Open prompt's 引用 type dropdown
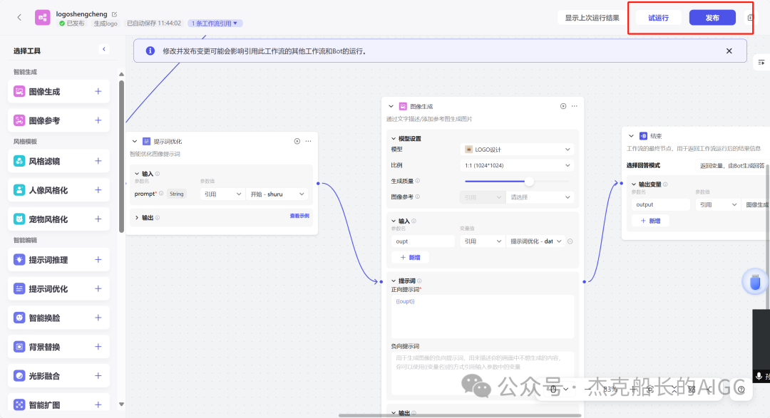770x418 pixels. [222, 194]
